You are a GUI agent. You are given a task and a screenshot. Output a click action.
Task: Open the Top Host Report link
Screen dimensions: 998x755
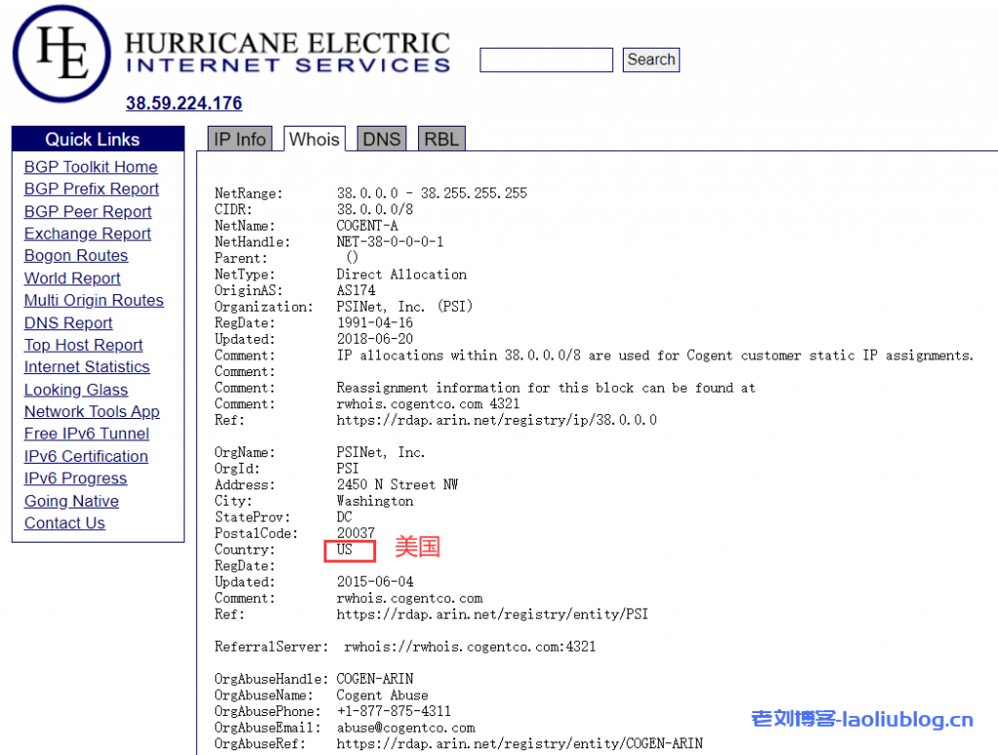pyautogui.click(x=84, y=345)
